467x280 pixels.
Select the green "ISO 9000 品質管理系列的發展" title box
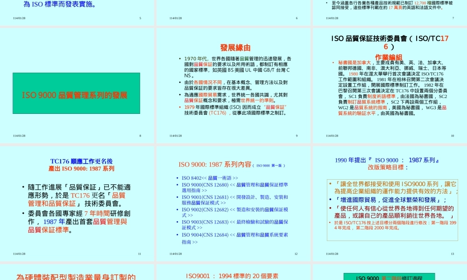76,93
